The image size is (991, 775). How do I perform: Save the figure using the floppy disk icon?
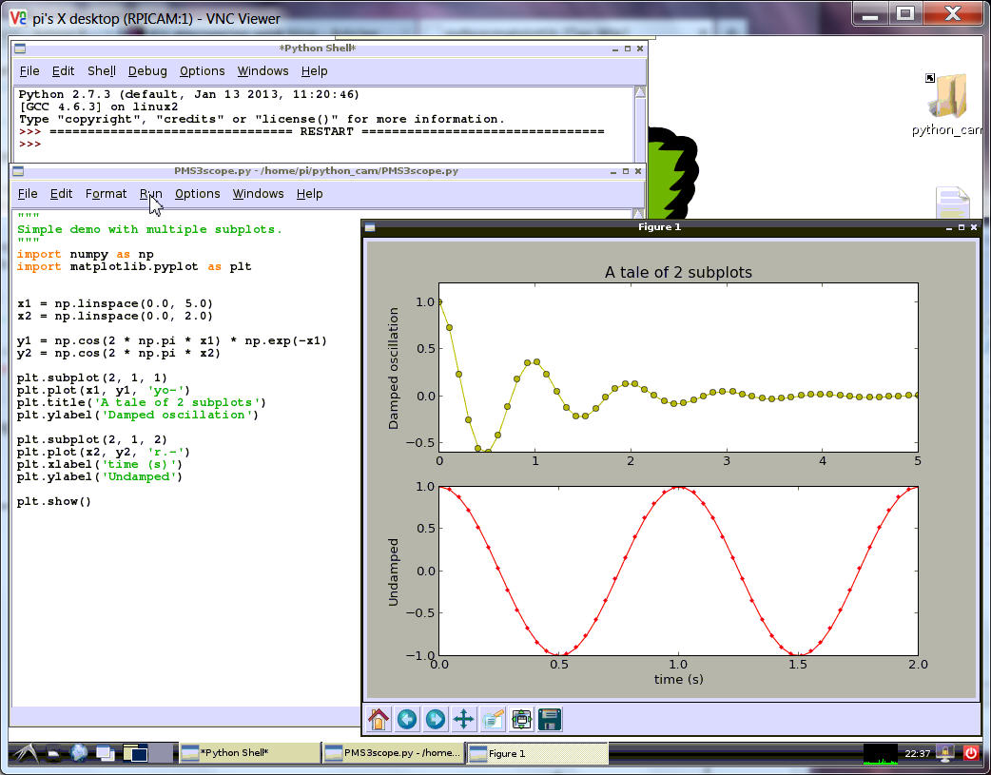[550, 719]
